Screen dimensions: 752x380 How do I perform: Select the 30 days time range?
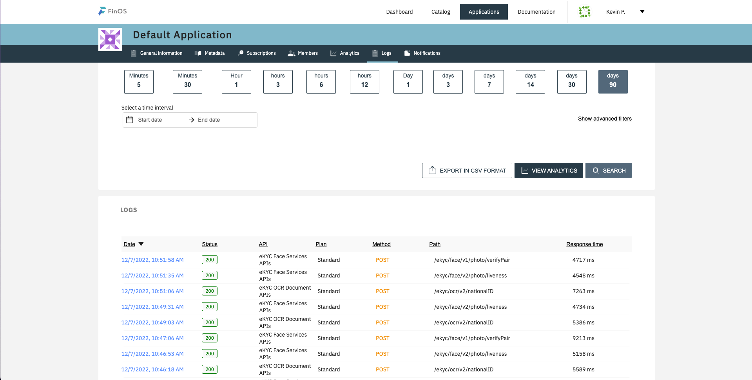(x=572, y=81)
